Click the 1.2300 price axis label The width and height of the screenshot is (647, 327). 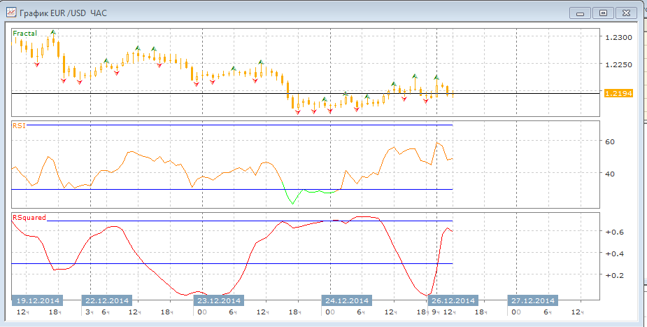point(619,38)
